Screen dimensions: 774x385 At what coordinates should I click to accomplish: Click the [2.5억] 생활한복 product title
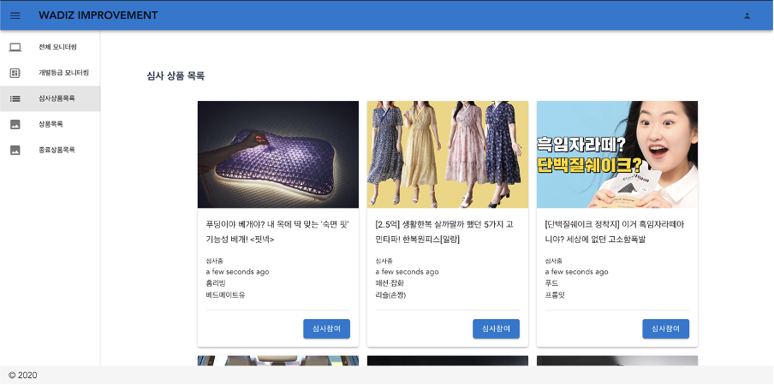pyautogui.click(x=444, y=232)
